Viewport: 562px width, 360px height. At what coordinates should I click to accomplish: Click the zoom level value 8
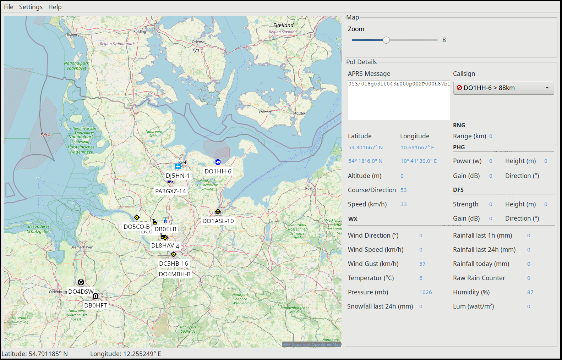point(444,40)
